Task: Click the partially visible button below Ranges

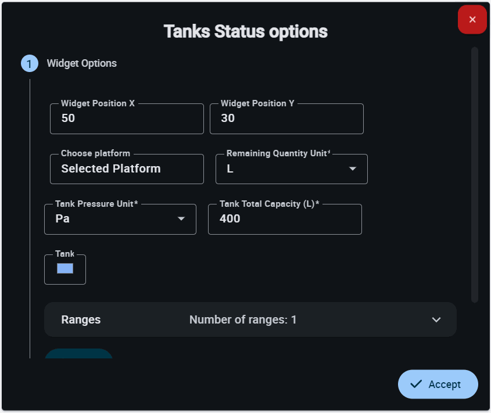Action: point(79,354)
